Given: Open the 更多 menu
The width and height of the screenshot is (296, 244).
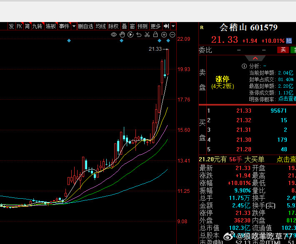Looking at the screenshot, I should click(x=156, y=26).
